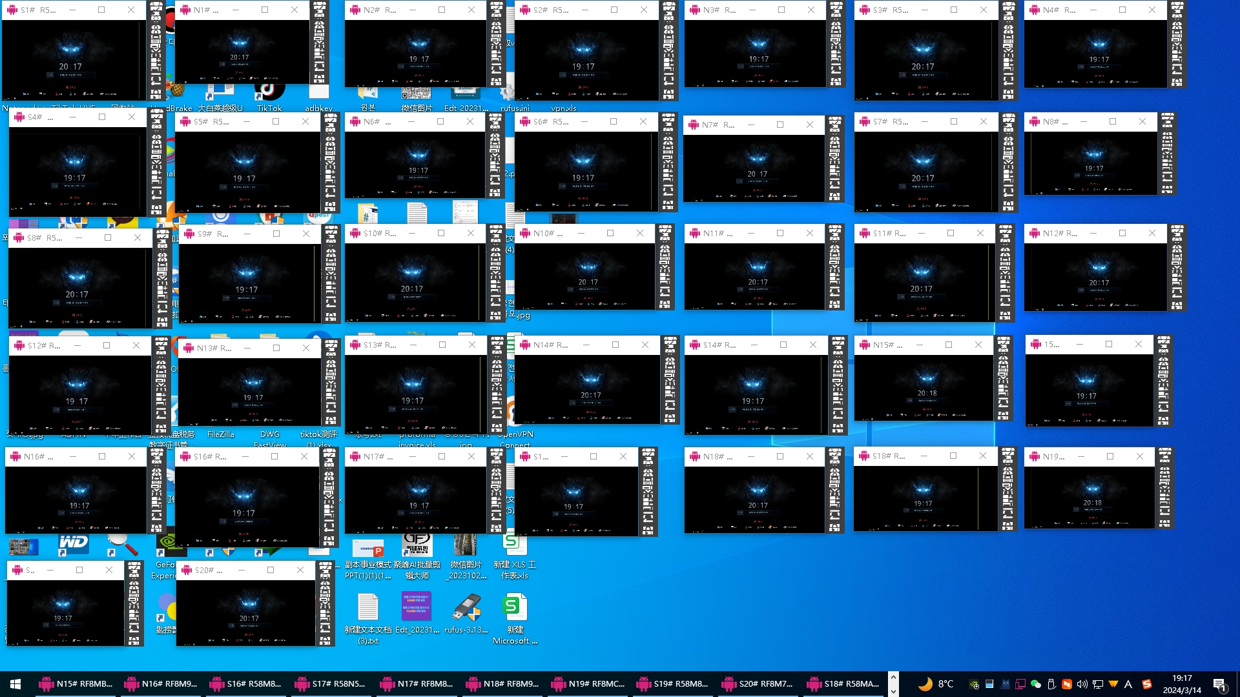Screen dimensions: 1240x697
Task: Open the notification action center
Action: pos(1219,684)
